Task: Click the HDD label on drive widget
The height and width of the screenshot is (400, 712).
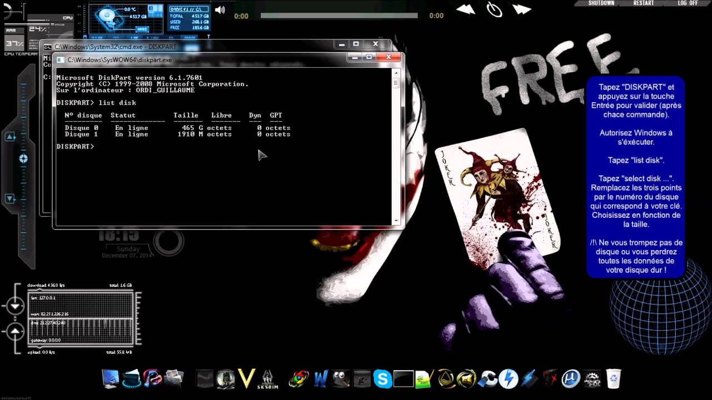Action: (x=142, y=29)
